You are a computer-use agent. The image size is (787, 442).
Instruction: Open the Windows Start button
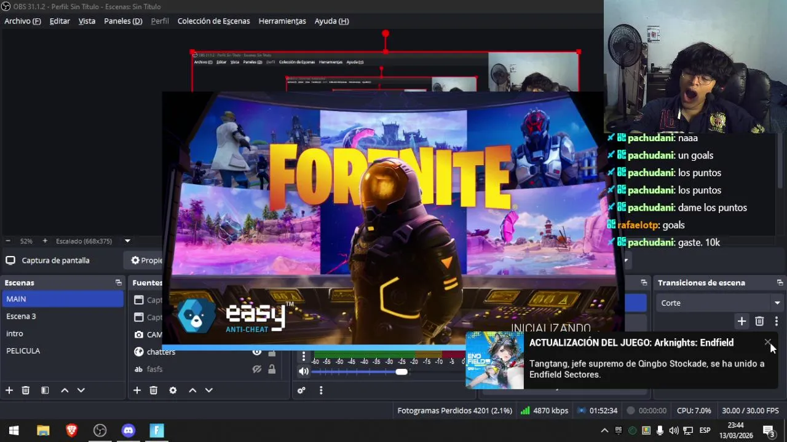[14, 430]
